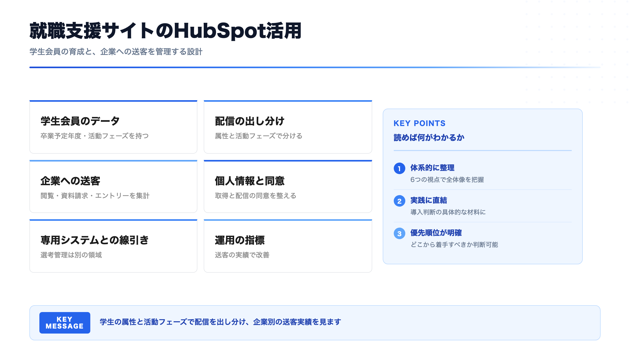Select the card heading 運用の指標
The image size is (630, 354).
coord(240,240)
